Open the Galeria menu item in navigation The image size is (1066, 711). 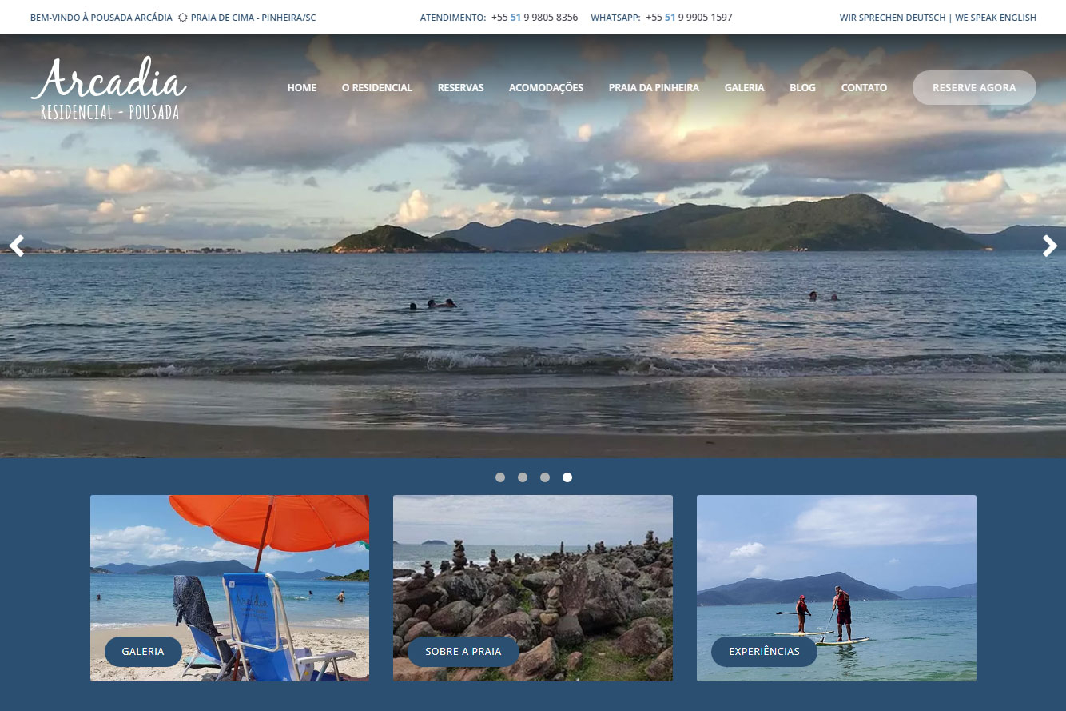tap(745, 88)
